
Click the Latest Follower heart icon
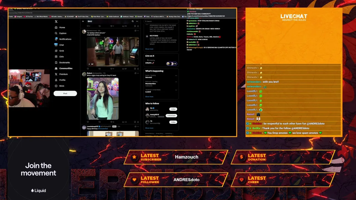pos(134,180)
